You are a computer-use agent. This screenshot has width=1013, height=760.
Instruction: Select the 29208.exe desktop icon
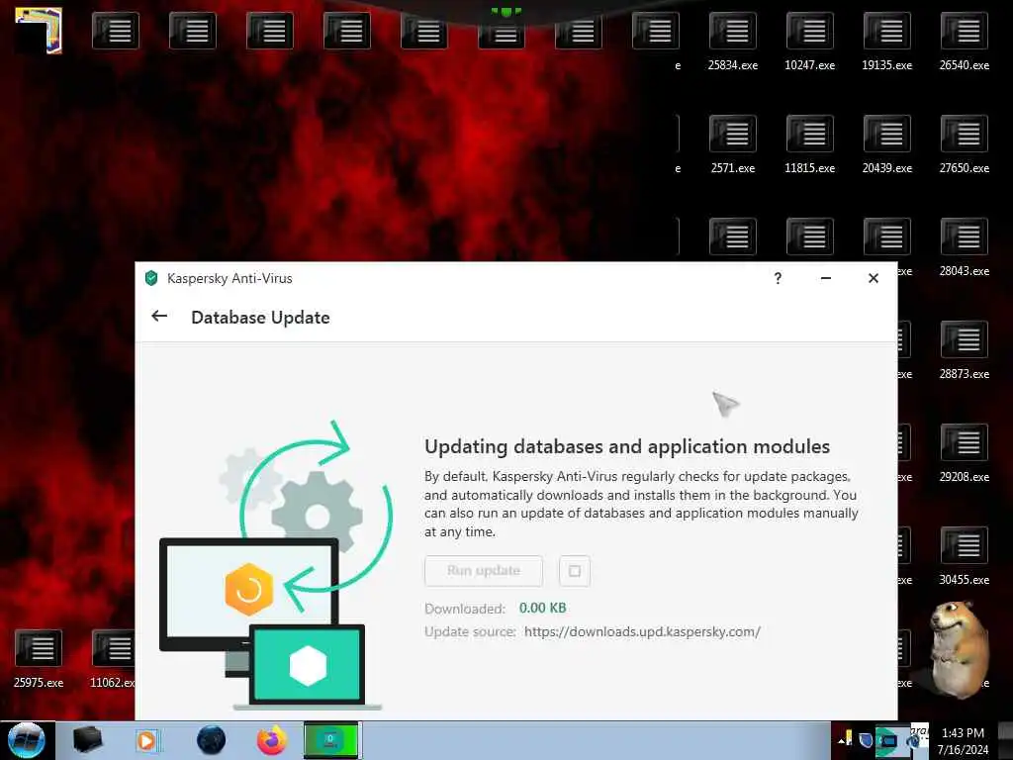click(x=964, y=453)
